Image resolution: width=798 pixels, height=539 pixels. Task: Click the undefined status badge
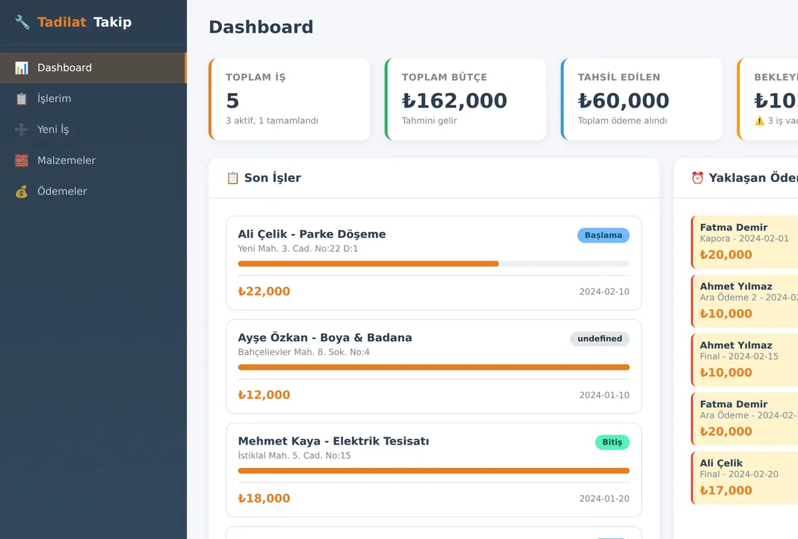click(x=600, y=338)
